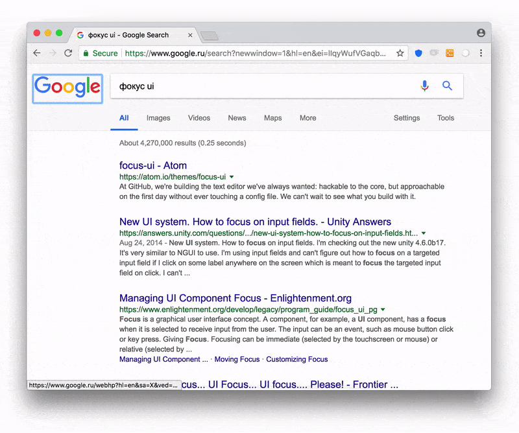
Task: Click the 'About 4,270,000 results' text
Action: (183, 143)
